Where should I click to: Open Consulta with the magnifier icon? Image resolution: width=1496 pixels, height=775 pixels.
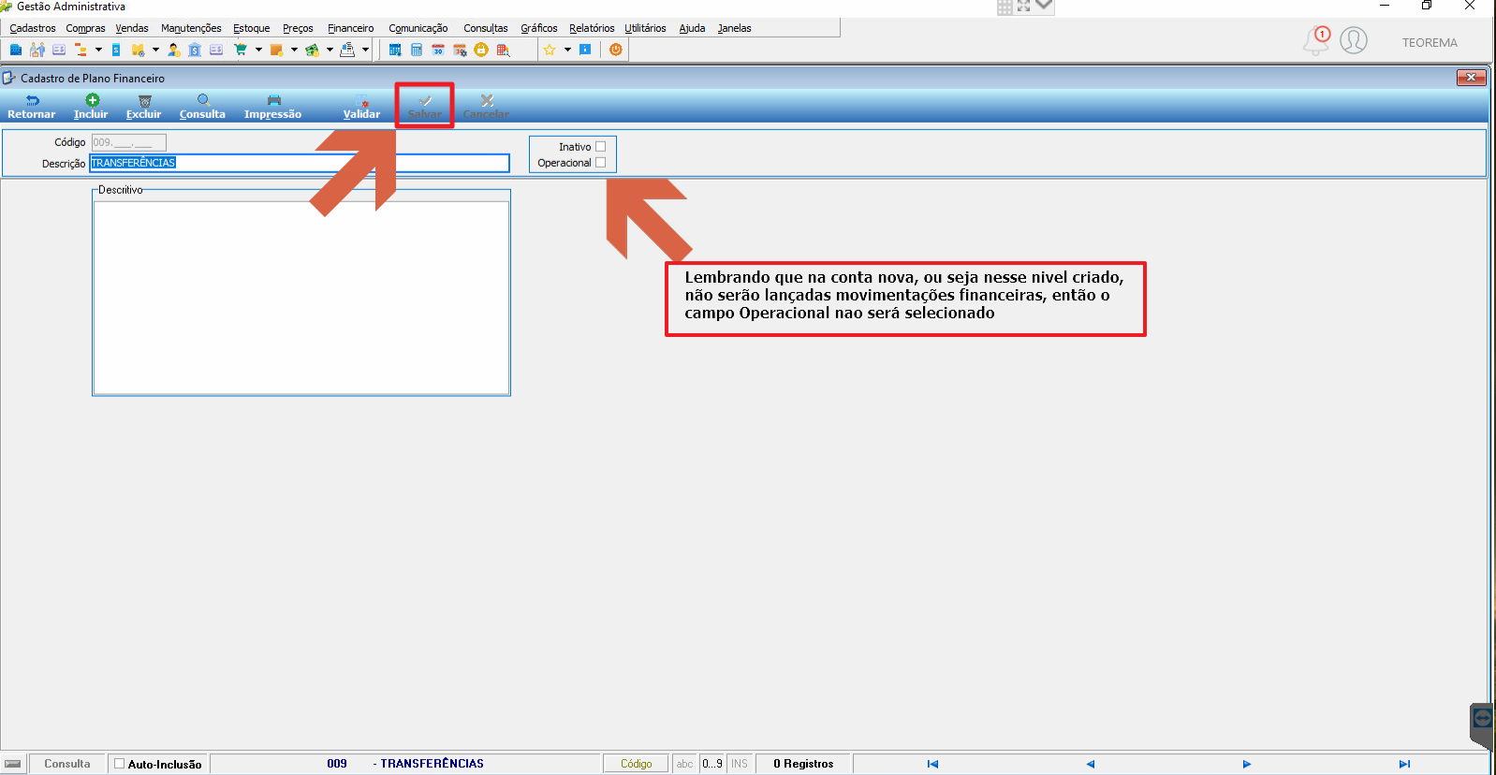[x=203, y=100]
